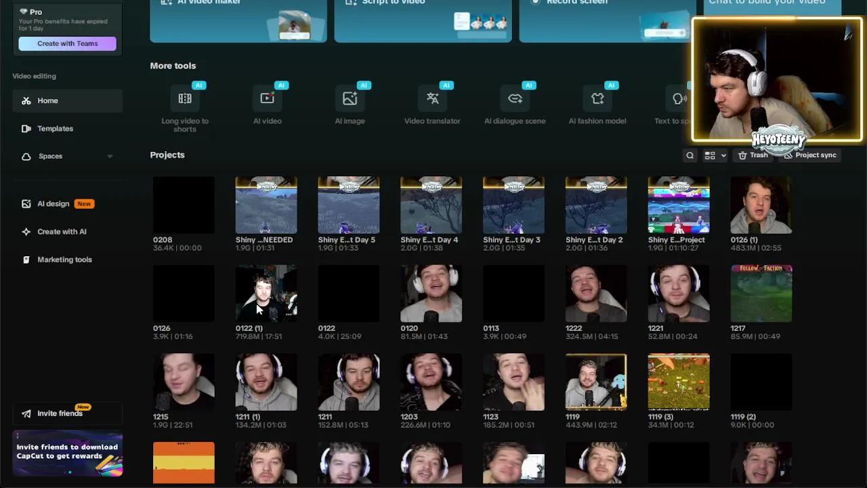Viewport: 867px width, 488px height.
Task: Open AI design in the sidebar
Action: click(67, 203)
